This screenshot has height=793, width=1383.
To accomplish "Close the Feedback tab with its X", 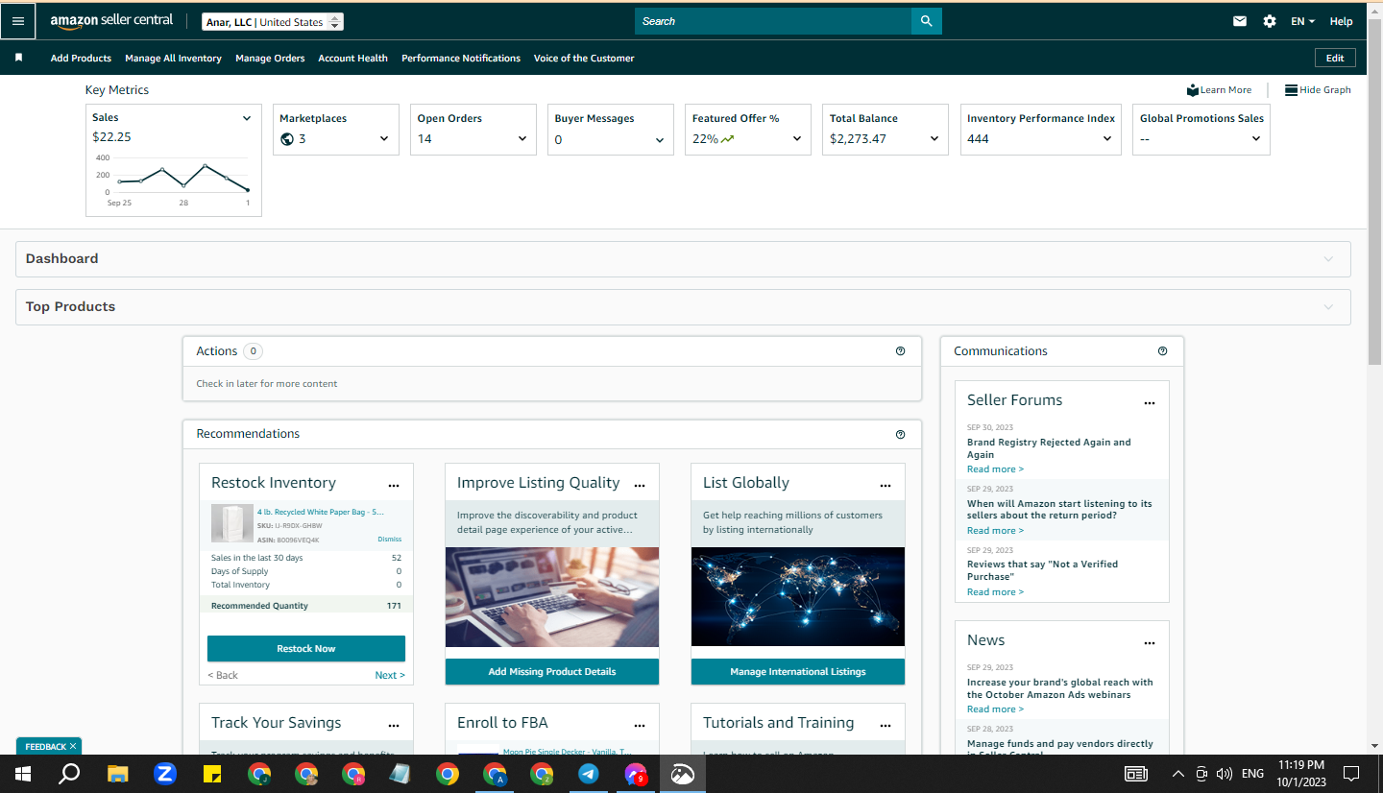I will tap(73, 746).
